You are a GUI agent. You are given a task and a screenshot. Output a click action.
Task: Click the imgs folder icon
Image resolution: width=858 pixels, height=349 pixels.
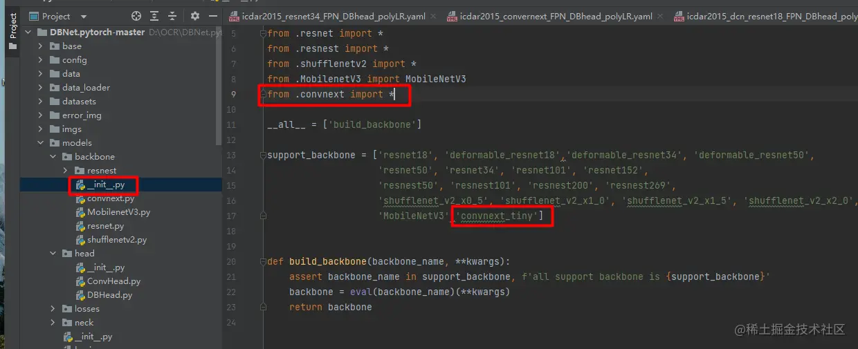coord(55,129)
